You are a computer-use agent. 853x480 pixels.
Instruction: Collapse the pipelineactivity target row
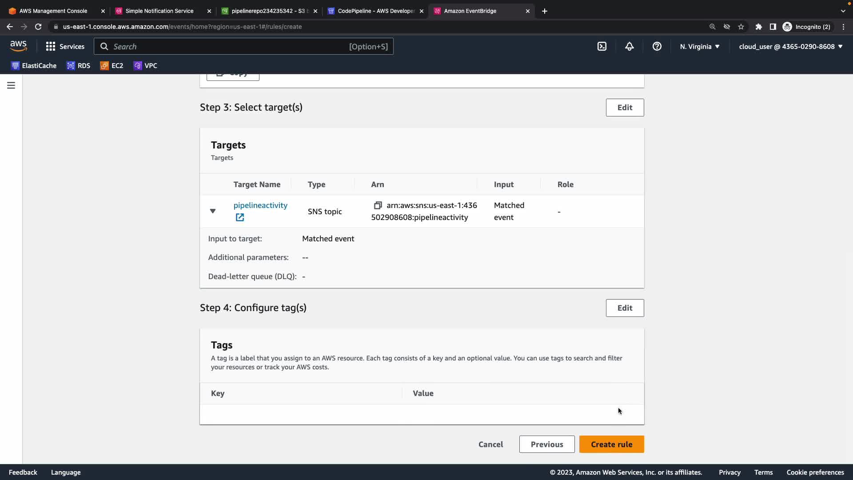pyautogui.click(x=213, y=211)
